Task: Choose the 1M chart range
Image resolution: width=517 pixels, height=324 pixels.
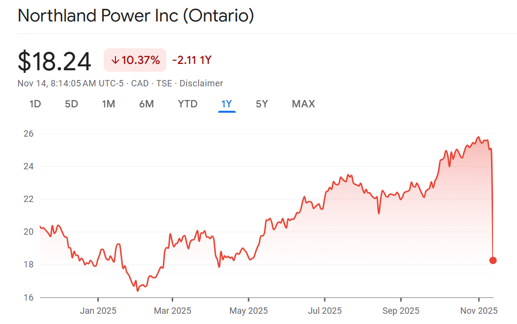Action: (109, 104)
